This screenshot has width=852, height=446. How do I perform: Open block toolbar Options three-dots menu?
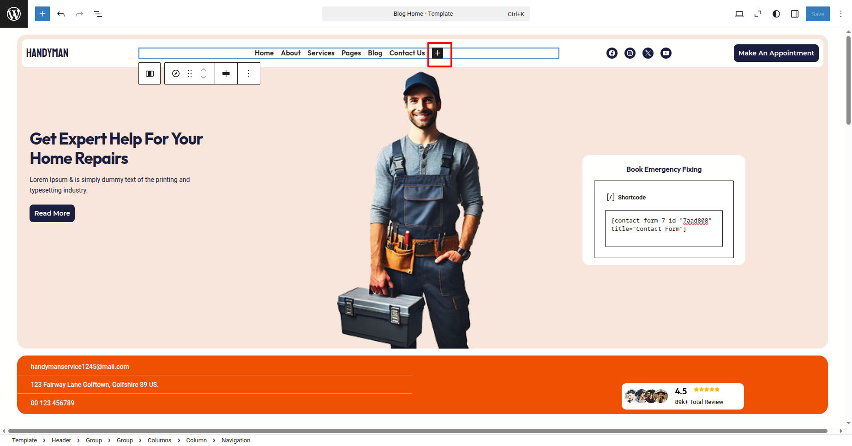click(x=249, y=73)
